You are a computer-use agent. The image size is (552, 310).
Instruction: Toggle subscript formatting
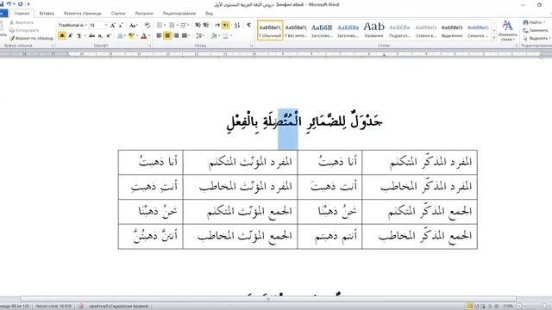(100, 35)
